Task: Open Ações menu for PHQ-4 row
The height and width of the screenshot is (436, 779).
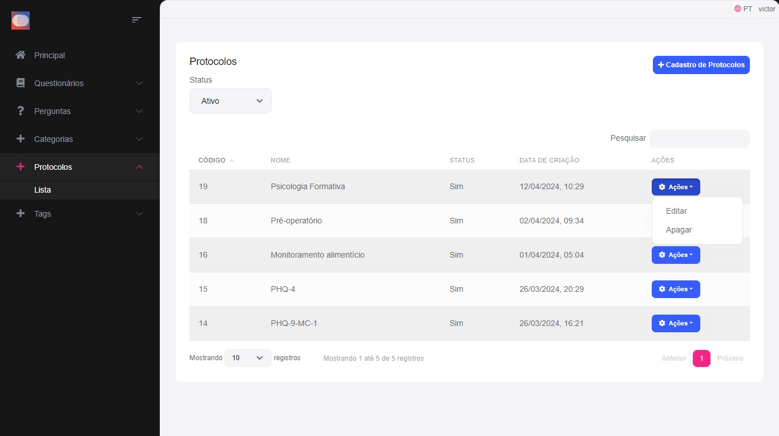Action: point(676,289)
